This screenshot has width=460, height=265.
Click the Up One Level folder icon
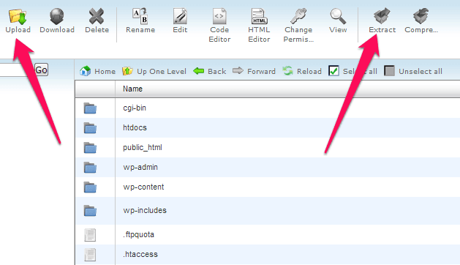[x=127, y=71]
